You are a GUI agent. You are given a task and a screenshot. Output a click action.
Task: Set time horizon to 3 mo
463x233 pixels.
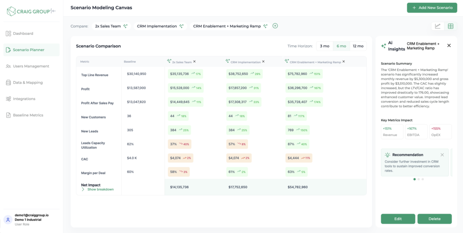coord(324,46)
